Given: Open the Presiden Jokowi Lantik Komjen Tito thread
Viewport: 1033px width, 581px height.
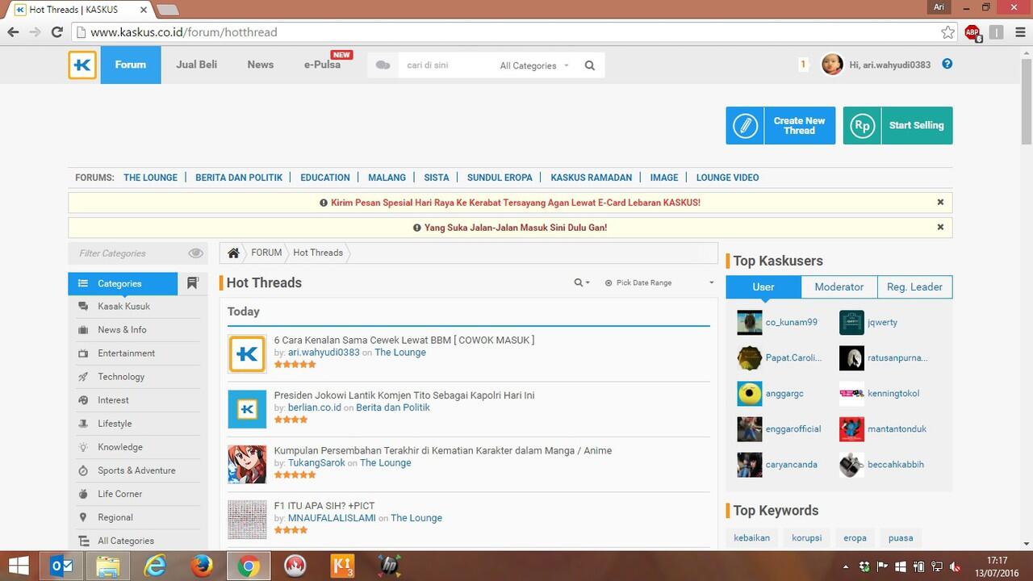Looking at the screenshot, I should (x=404, y=395).
